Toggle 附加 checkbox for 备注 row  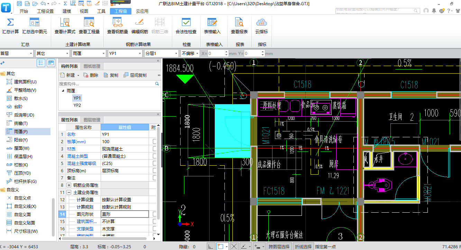pos(155,178)
